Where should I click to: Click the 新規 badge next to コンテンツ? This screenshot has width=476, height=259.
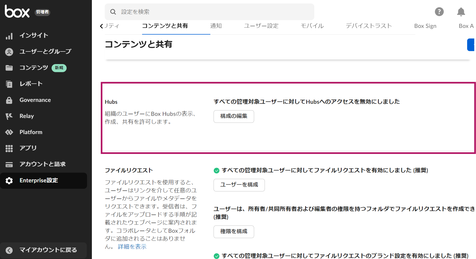59,68
